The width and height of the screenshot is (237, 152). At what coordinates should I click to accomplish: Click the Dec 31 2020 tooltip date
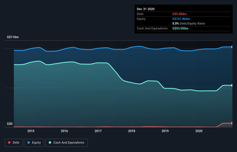145,9
